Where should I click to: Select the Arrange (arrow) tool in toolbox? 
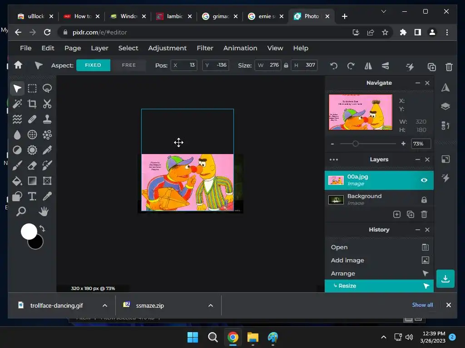[17, 88]
